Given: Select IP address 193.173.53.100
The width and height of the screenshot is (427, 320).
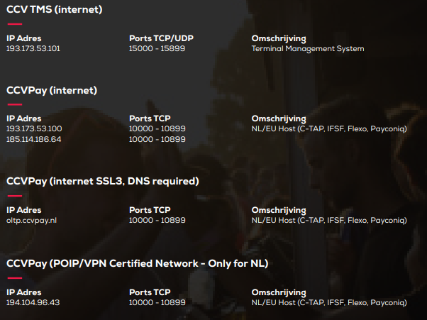Looking at the screenshot, I should click(34, 129).
